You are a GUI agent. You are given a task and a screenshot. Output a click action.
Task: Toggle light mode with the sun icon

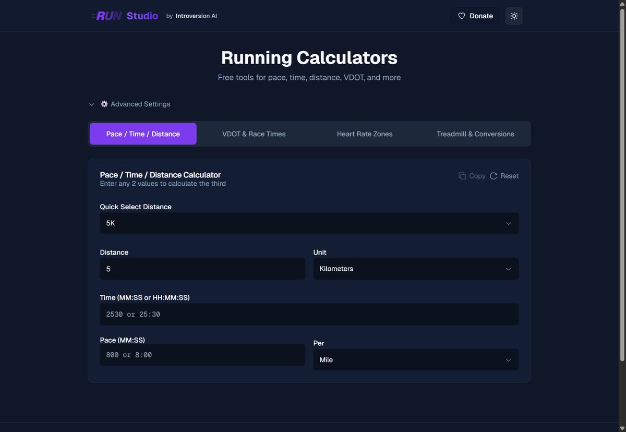514,16
